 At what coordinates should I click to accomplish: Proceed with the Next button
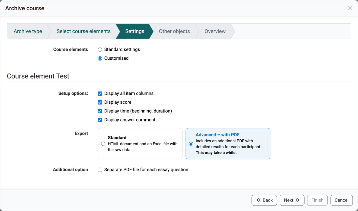[x=292, y=200]
